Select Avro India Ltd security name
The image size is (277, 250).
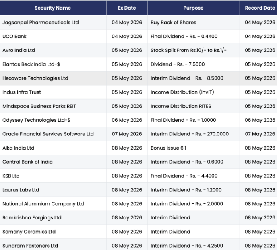(19, 50)
